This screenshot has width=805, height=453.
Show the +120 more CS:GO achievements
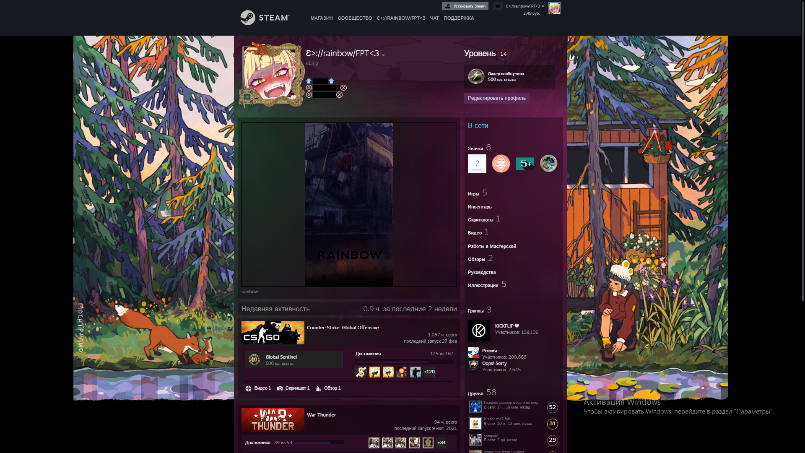[x=429, y=372]
